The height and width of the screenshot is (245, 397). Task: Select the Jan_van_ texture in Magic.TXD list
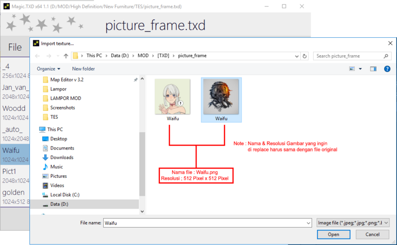coord(15,91)
